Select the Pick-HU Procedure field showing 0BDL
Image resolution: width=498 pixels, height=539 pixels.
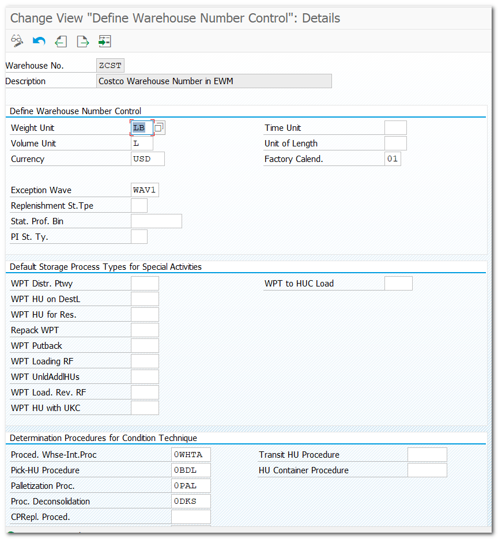point(190,470)
